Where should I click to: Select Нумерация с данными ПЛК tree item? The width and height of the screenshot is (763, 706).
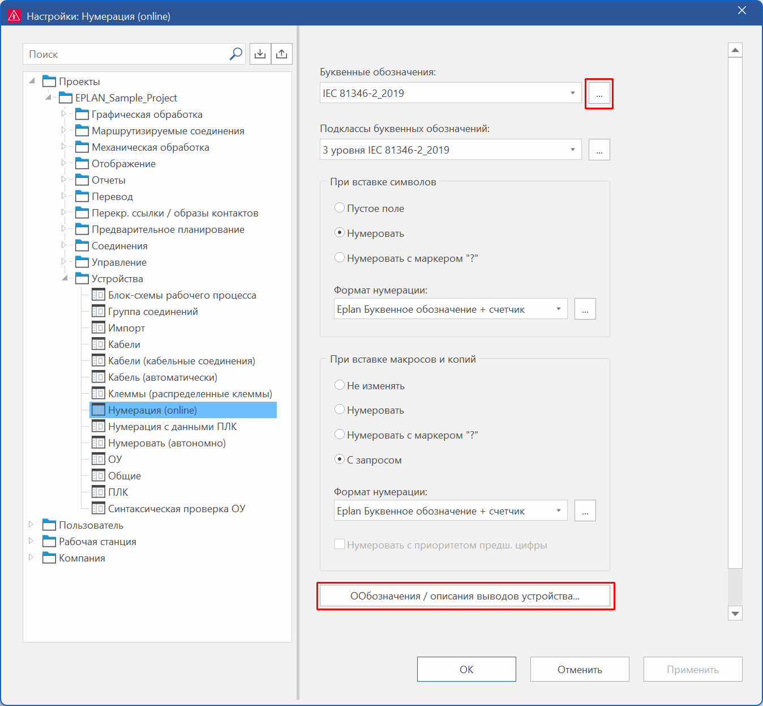pyautogui.click(x=172, y=426)
